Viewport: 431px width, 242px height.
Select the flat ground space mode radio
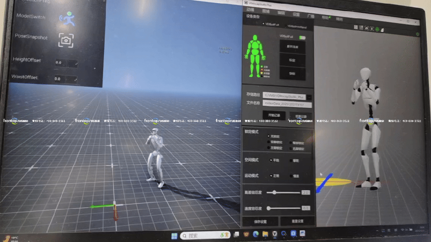click(271, 160)
